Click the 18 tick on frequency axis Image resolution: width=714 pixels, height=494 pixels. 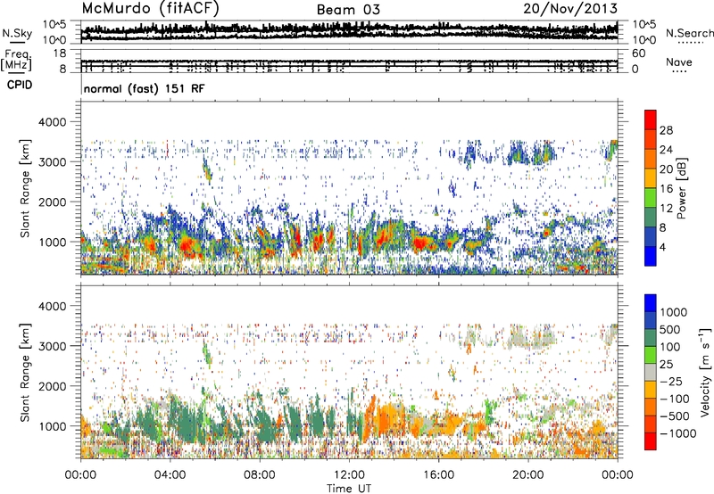coord(60,54)
